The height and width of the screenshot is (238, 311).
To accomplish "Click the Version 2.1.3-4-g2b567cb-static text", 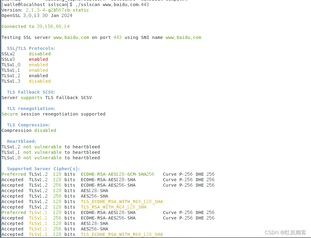I will tap(58, 10).
